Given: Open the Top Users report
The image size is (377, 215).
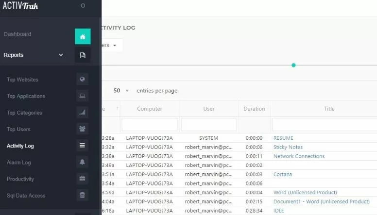Looking at the screenshot, I should [x=18, y=129].
